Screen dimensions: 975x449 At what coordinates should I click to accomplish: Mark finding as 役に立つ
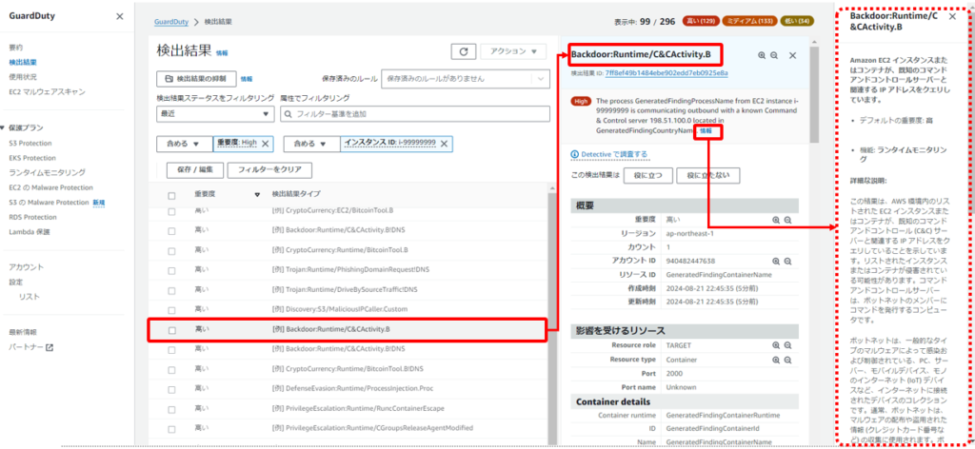[x=647, y=176]
